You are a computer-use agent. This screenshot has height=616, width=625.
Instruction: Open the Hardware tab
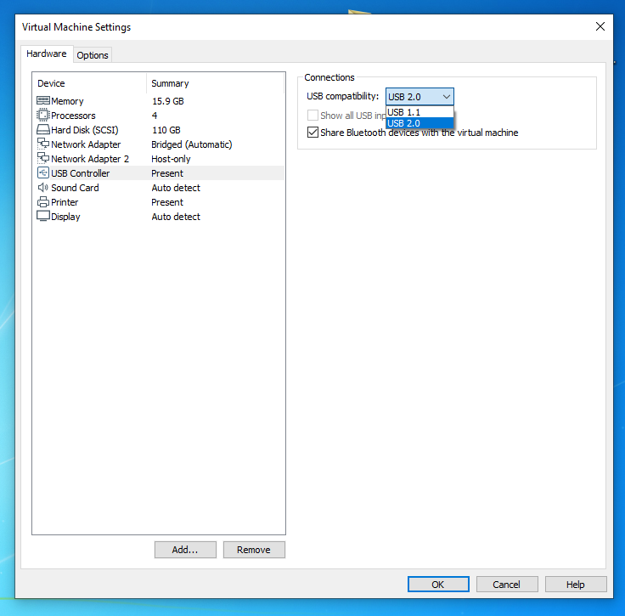47,54
